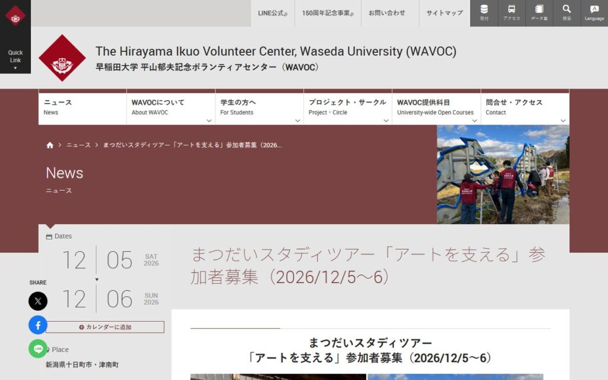608x380 pixels.
Task: Share the article on Facebook
Action: click(x=38, y=325)
